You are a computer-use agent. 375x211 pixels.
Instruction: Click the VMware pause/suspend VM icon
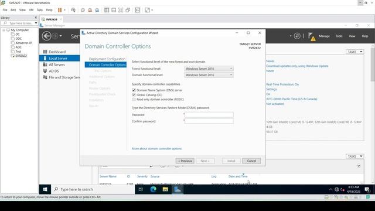point(60,10)
